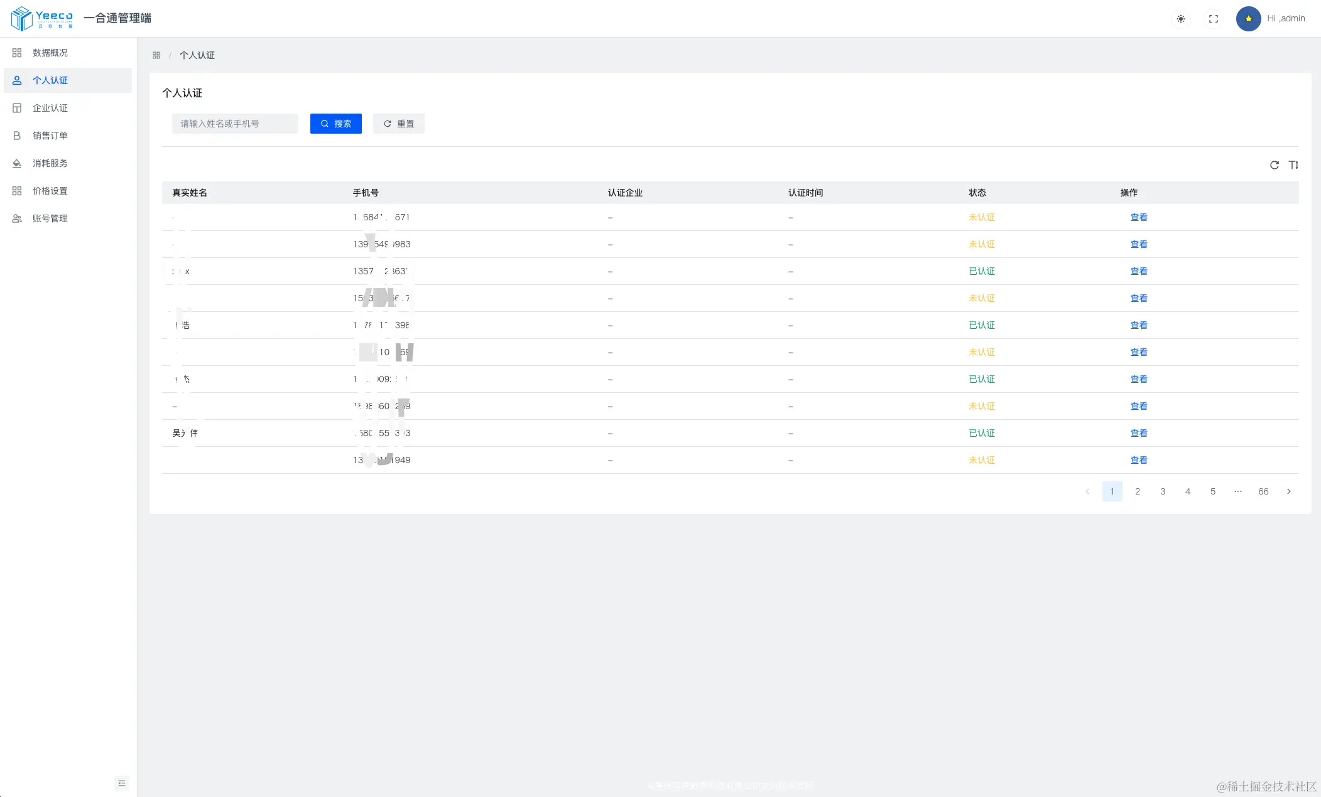
Task: Toggle the light/dark theme icon
Action: coord(1181,19)
